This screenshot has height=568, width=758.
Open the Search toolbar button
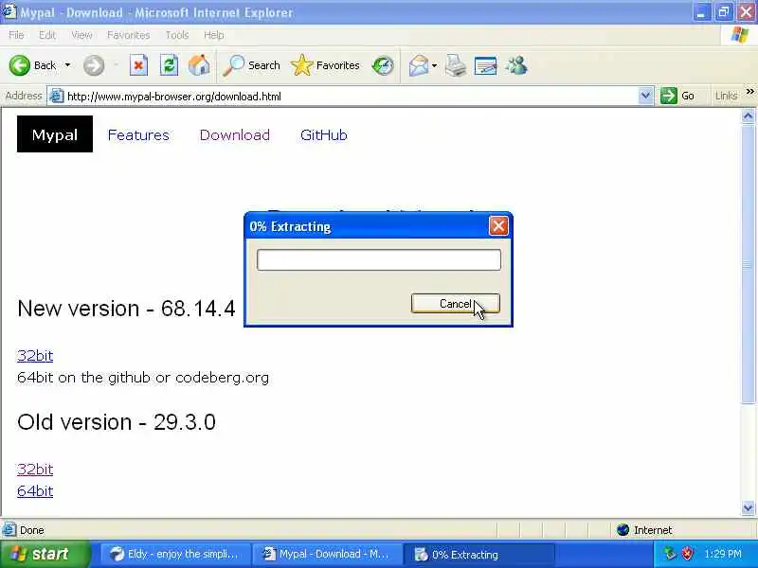tap(251, 65)
